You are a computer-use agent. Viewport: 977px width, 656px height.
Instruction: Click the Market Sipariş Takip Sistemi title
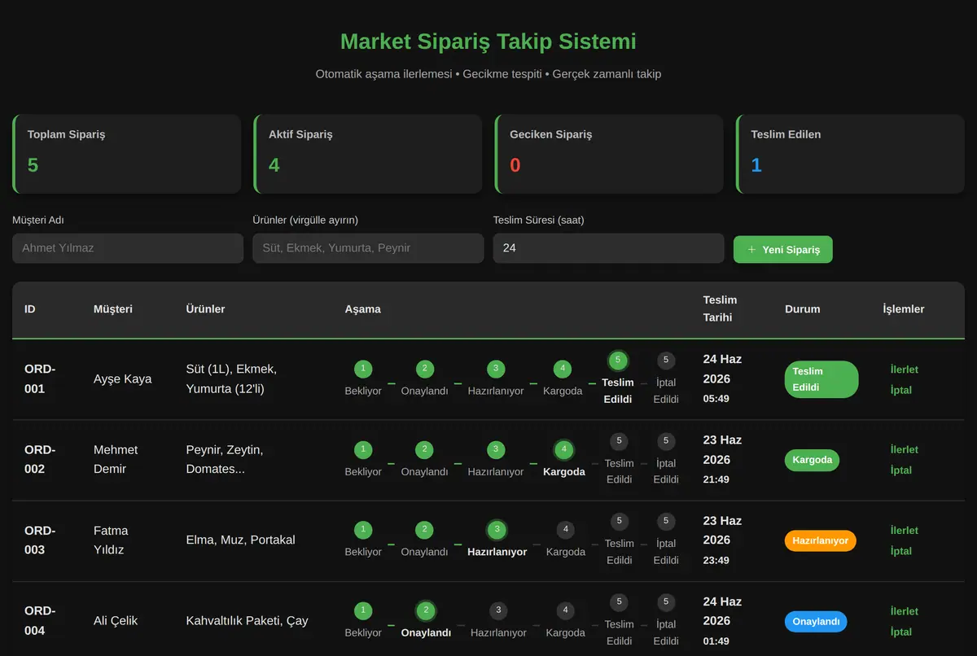tap(488, 42)
